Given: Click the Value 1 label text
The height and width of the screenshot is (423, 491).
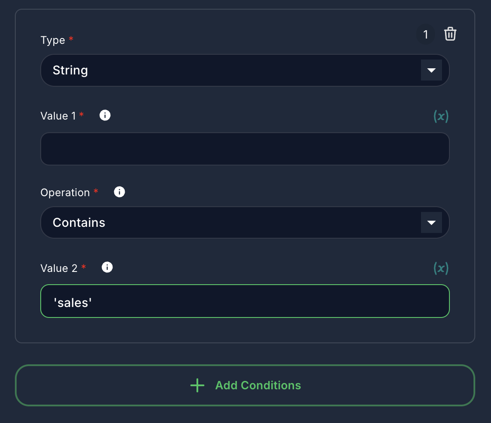Looking at the screenshot, I should [58, 116].
